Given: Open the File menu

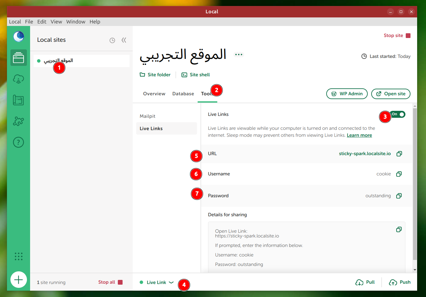Looking at the screenshot, I should point(29,22).
